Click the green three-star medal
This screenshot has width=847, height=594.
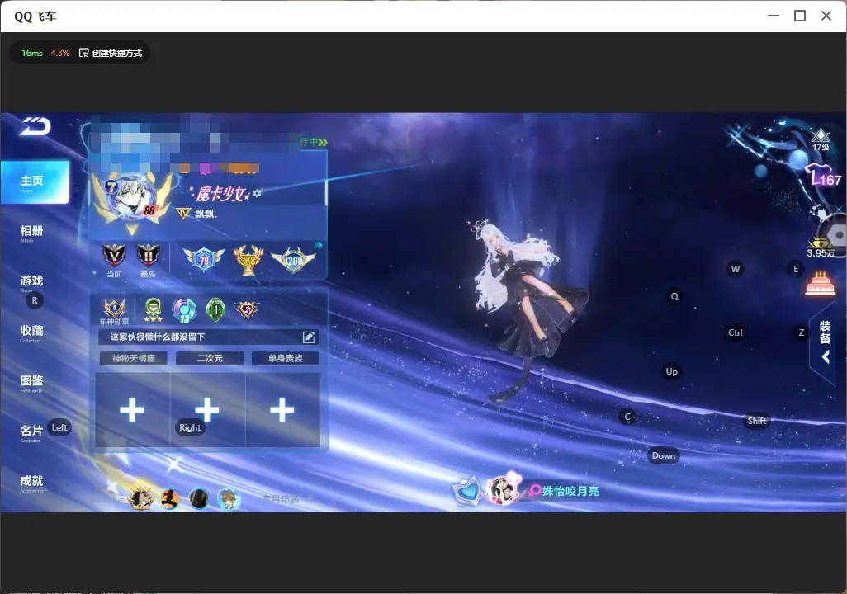click(154, 310)
